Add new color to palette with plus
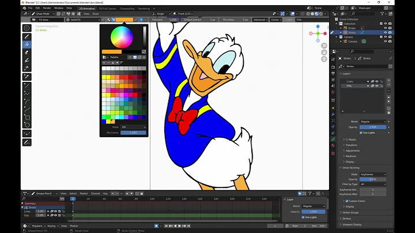 tap(104, 63)
